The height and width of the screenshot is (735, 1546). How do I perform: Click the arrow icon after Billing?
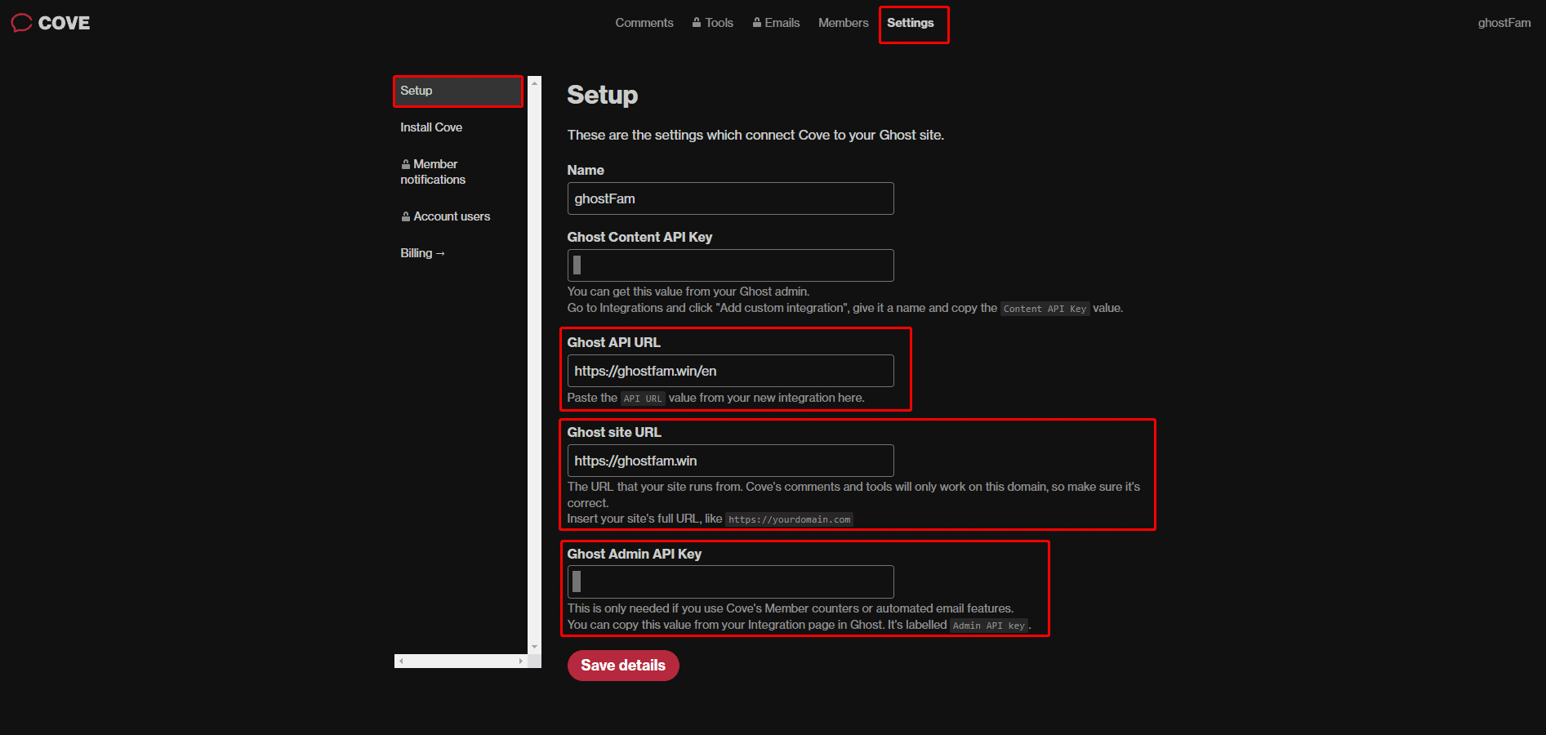coord(439,253)
